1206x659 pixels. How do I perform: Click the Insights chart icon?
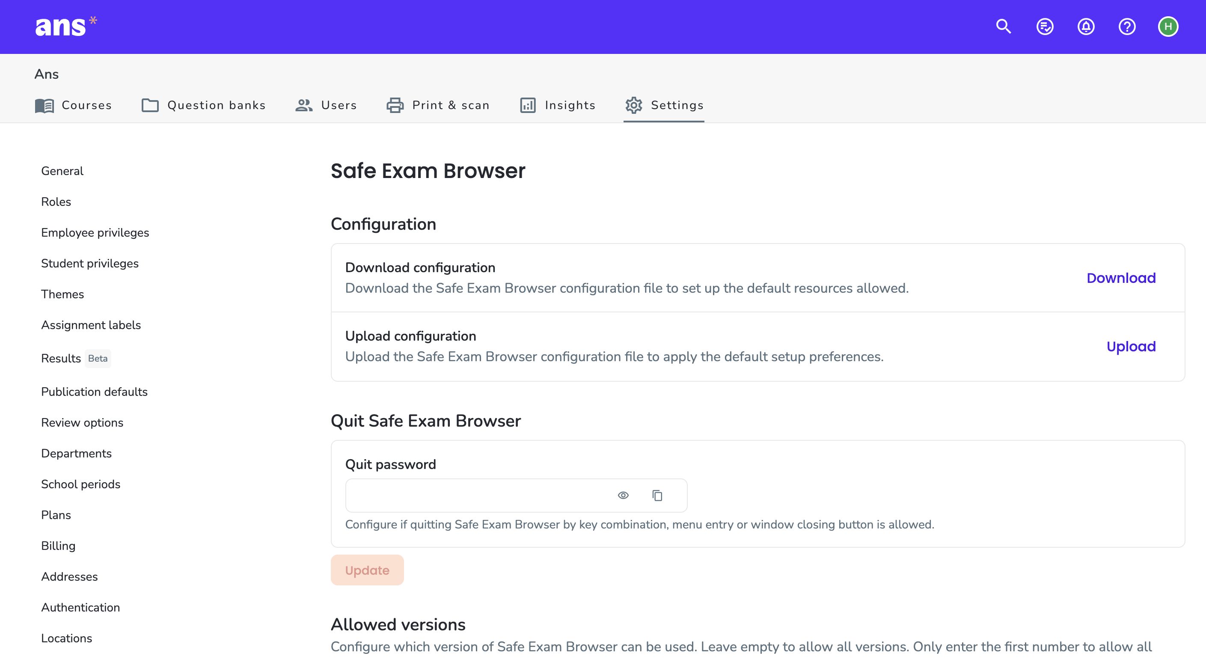click(528, 105)
